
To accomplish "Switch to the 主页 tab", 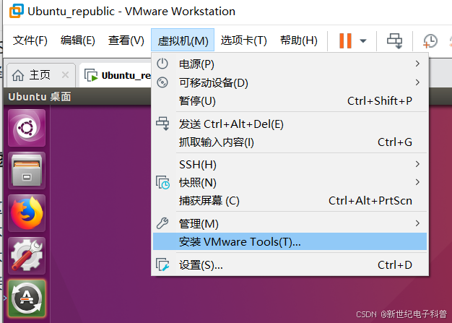I will click(x=41, y=75).
